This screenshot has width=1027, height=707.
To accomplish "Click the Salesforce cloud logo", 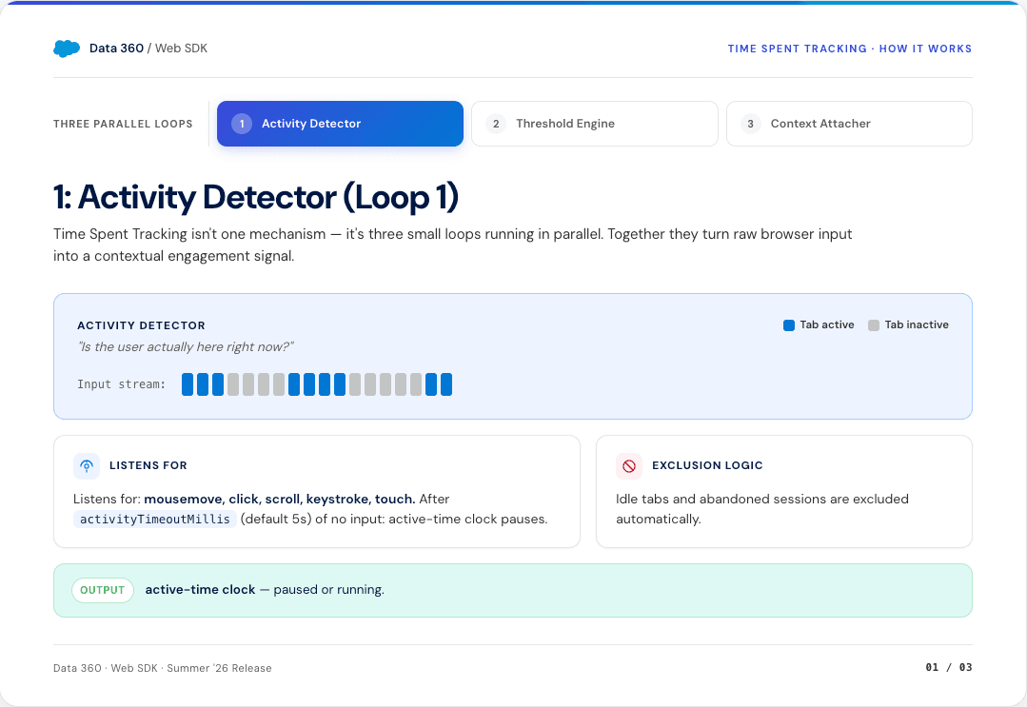I will click(x=67, y=49).
